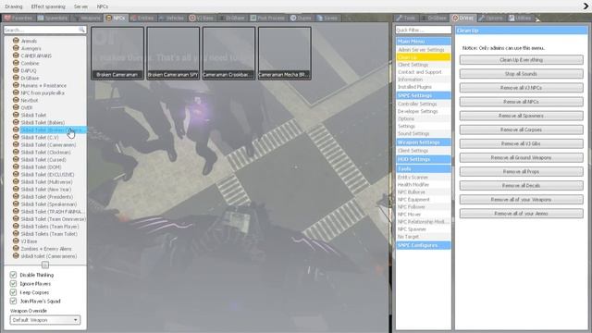This screenshot has width=592, height=333.
Task: Click Remove all Props button
Action: click(x=521, y=171)
